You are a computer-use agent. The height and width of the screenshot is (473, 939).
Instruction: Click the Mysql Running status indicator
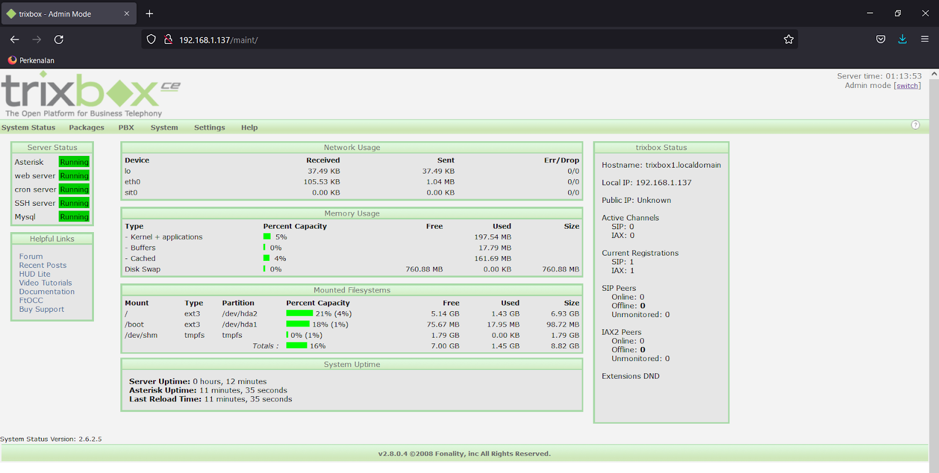tap(74, 216)
